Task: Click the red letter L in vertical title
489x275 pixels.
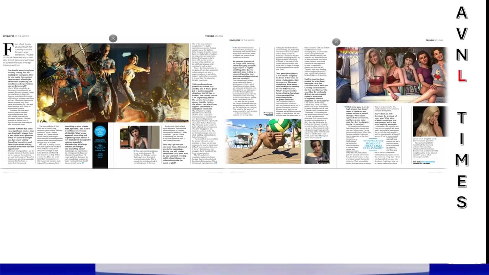Action: pyautogui.click(x=462, y=76)
